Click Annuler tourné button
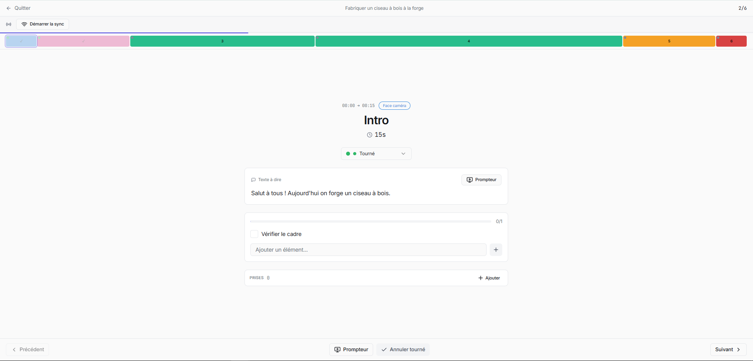Image resolution: width=753 pixels, height=361 pixels. tap(403, 350)
